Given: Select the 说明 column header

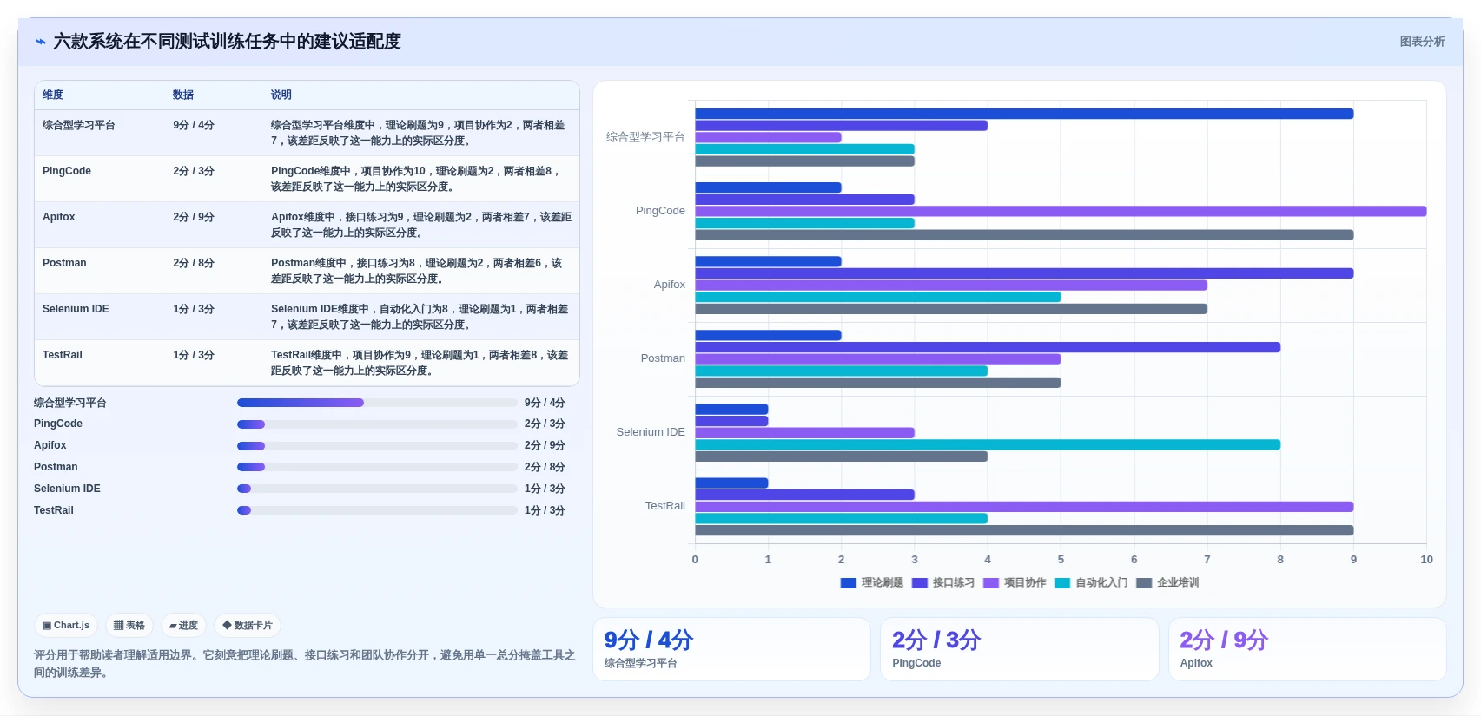Looking at the screenshot, I should (x=281, y=95).
